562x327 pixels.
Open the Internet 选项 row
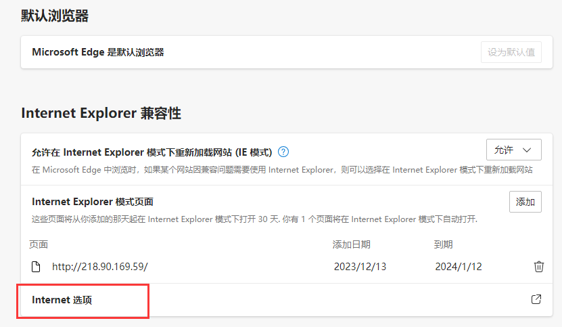pyautogui.click(x=287, y=300)
